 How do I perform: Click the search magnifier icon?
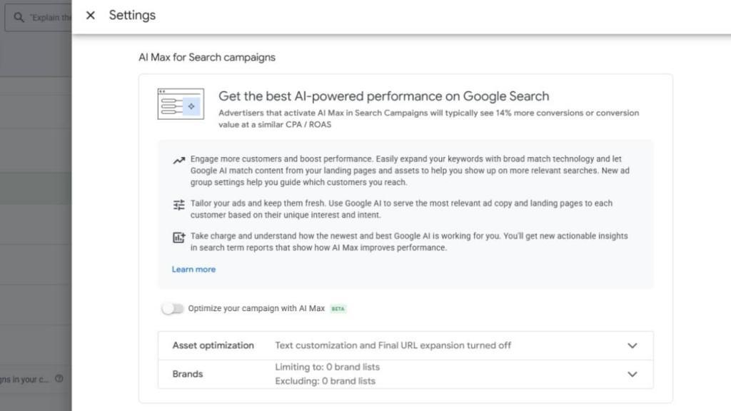[x=18, y=16]
